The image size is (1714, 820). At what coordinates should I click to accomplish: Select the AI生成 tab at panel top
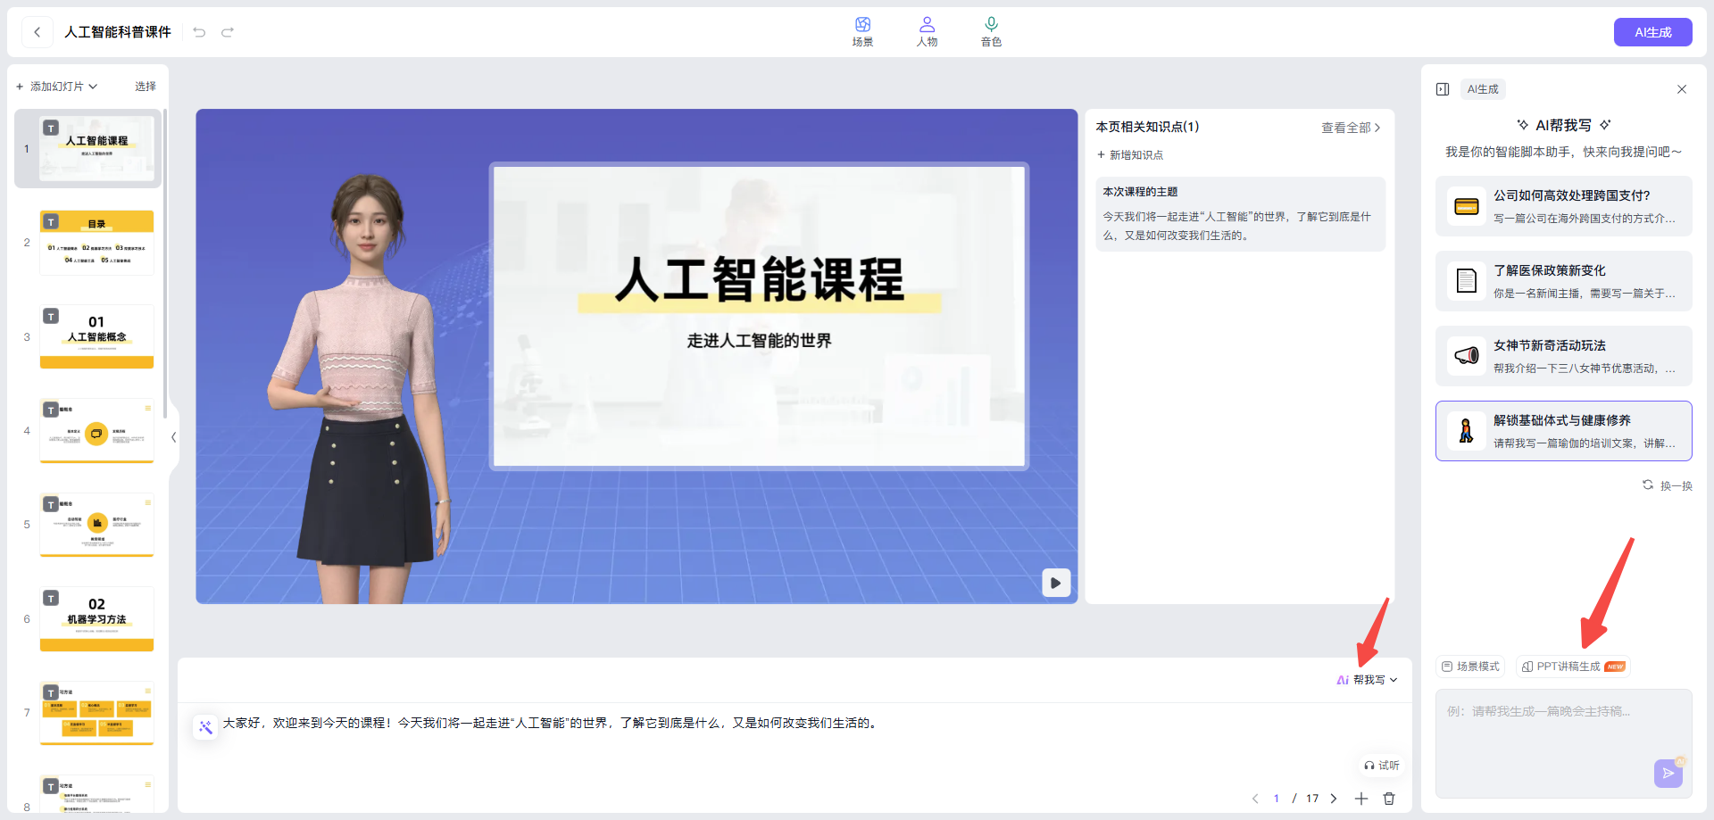(x=1482, y=88)
